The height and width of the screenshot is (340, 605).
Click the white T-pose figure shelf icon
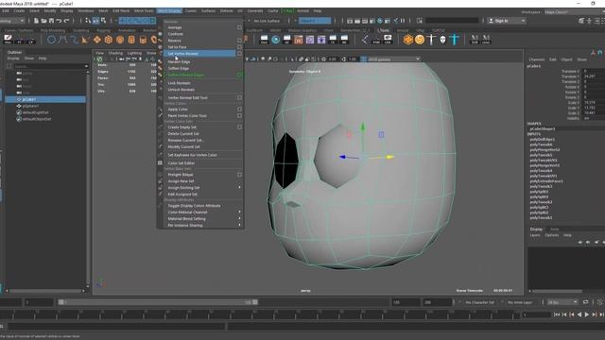click(x=431, y=40)
